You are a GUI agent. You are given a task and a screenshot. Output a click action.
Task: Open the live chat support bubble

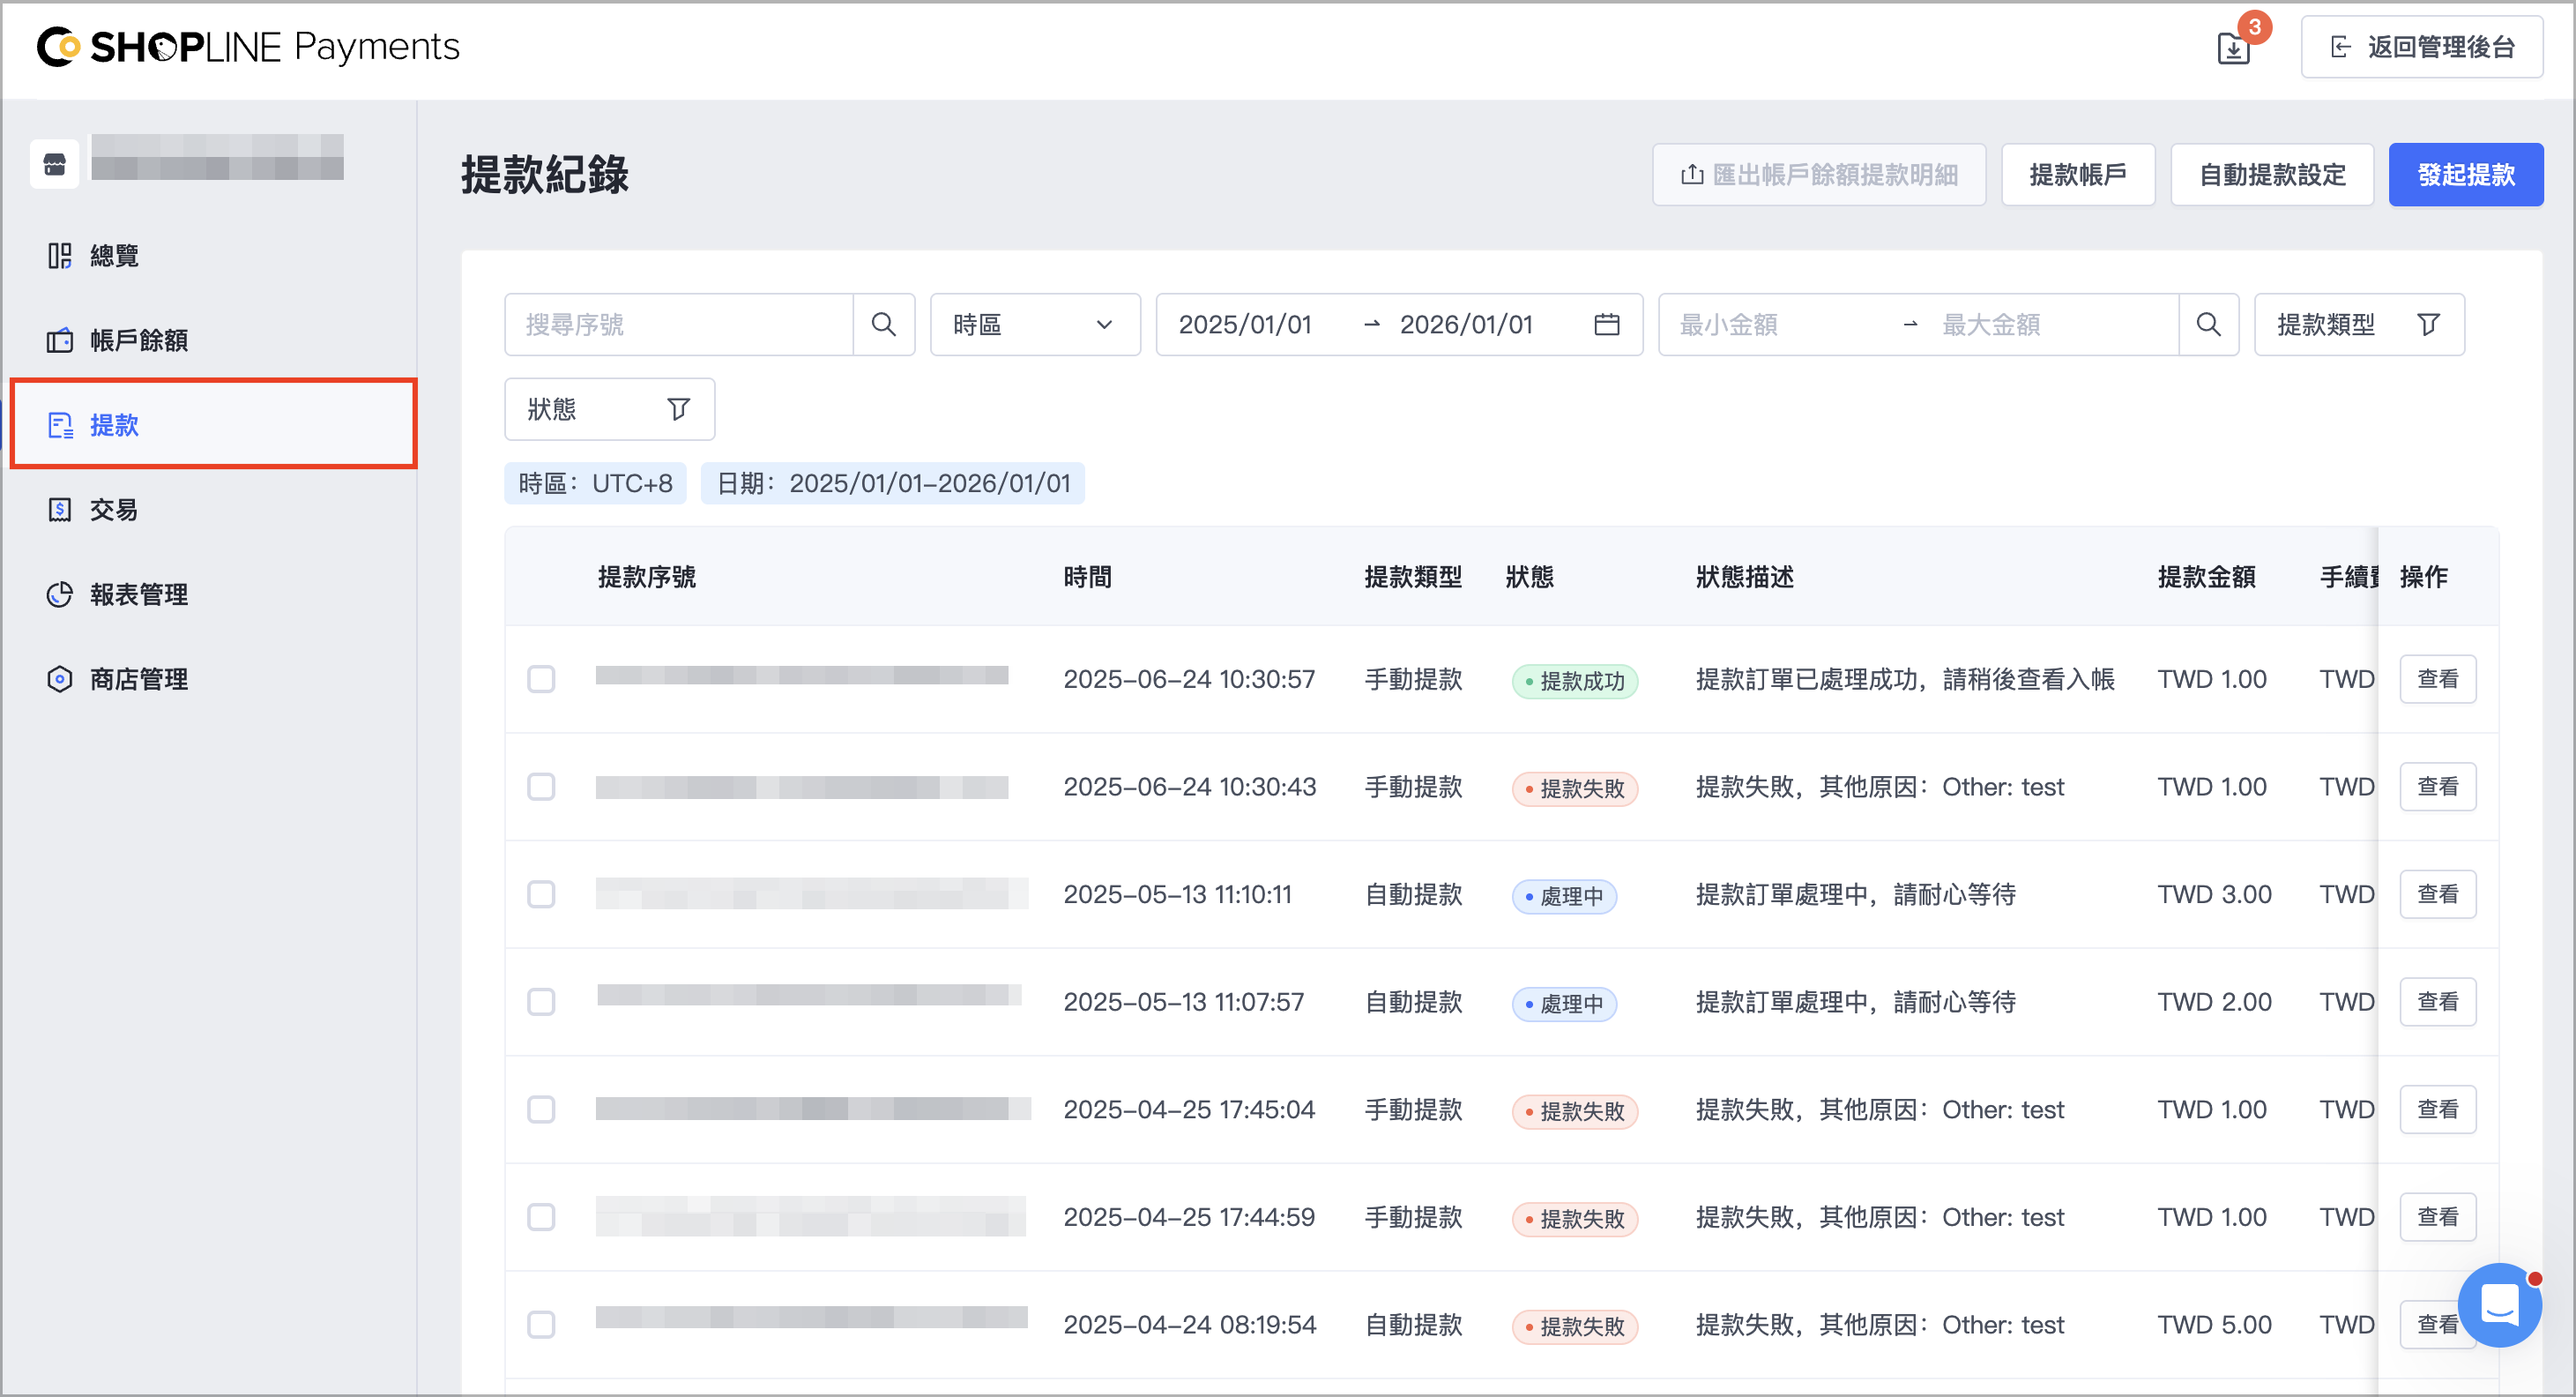pos(2499,1305)
